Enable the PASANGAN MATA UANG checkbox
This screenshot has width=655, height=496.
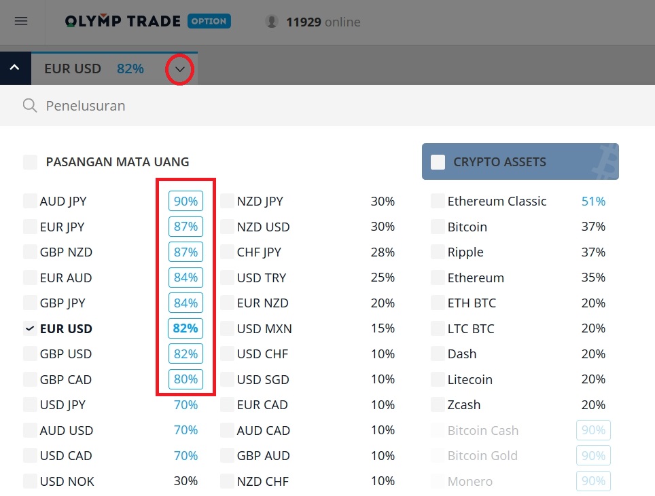click(30, 162)
